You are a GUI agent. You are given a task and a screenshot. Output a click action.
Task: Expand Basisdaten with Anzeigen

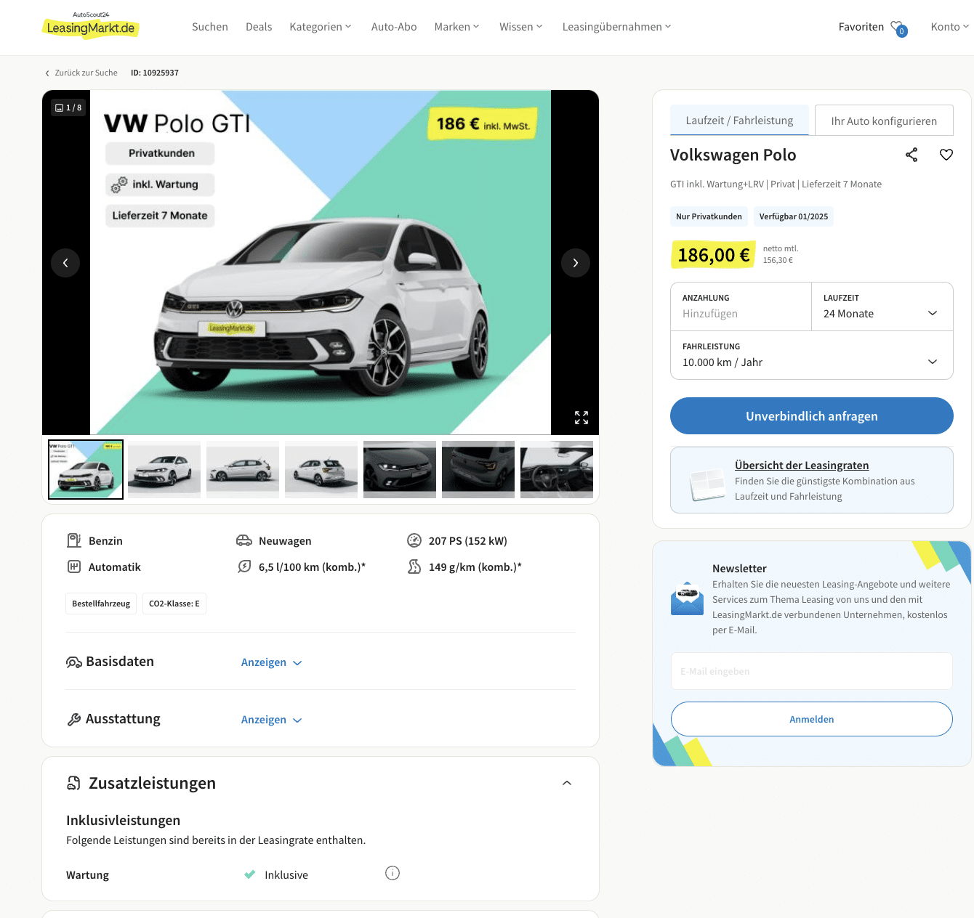(x=271, y=662)
